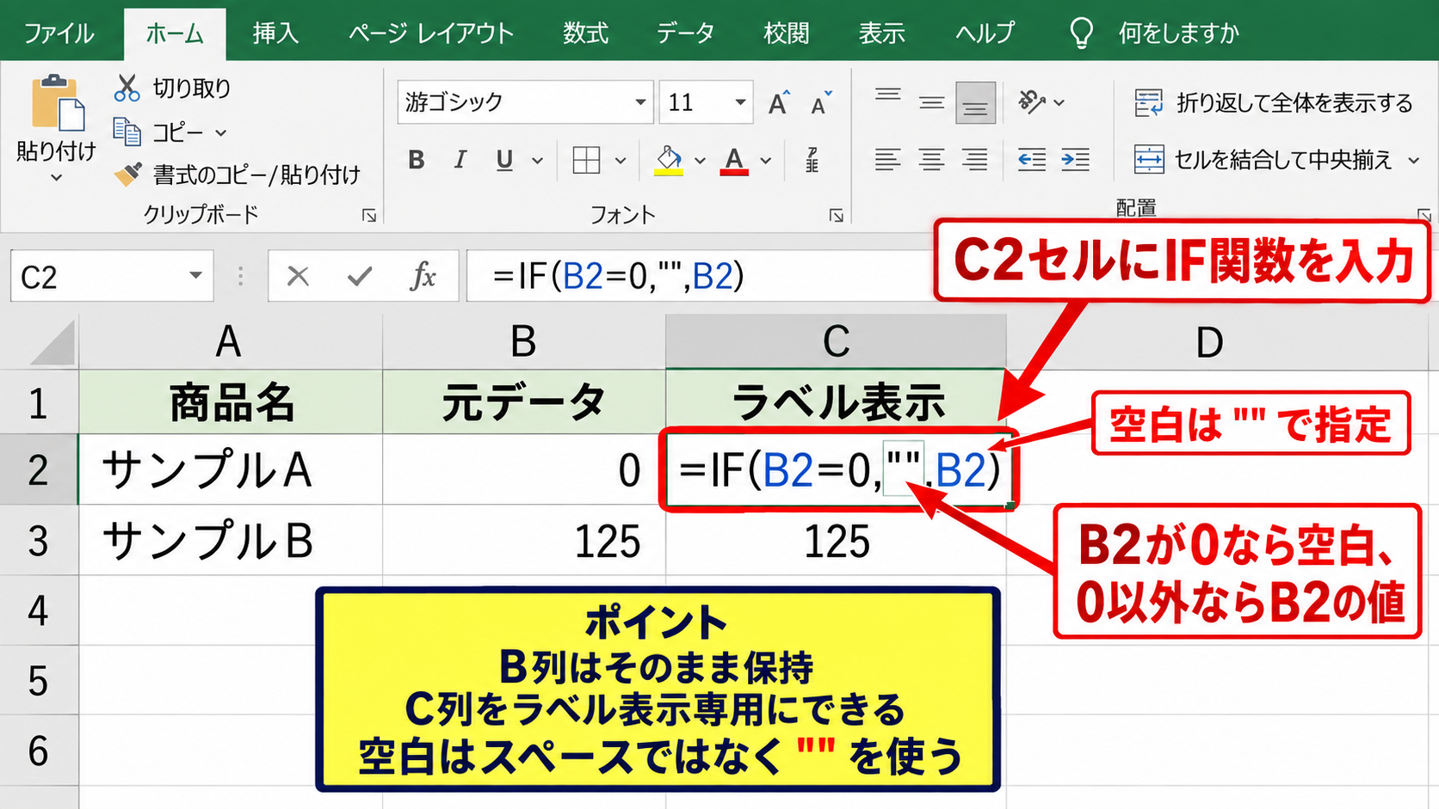Toggle Italic formatting
This screenshot has height=809, width=1439.
pyautogui.click(x=460, y=160)
